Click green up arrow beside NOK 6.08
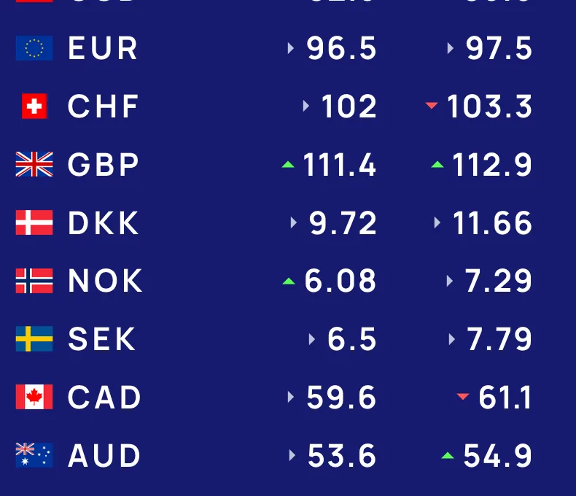 click(289, 281)
